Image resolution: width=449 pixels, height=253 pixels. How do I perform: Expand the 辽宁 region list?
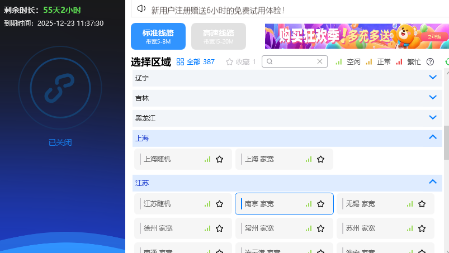432,78
